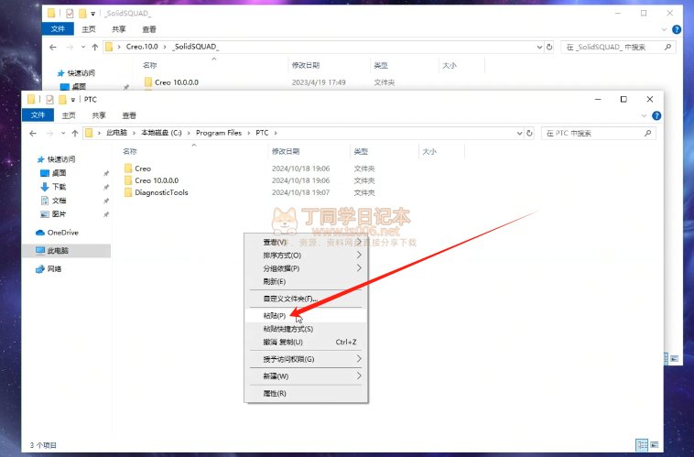The image size is (694, 457).
Task: Choose 粘贴(P) from context menu
Action: click(x=306, y=316)
